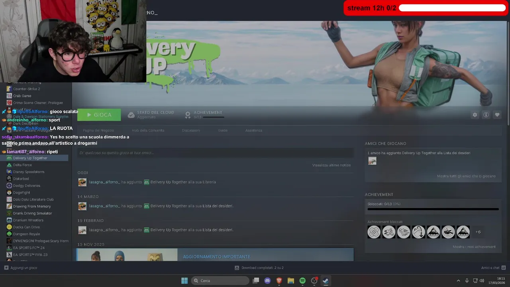Click friend avatar under Amici che giocano

372,161
